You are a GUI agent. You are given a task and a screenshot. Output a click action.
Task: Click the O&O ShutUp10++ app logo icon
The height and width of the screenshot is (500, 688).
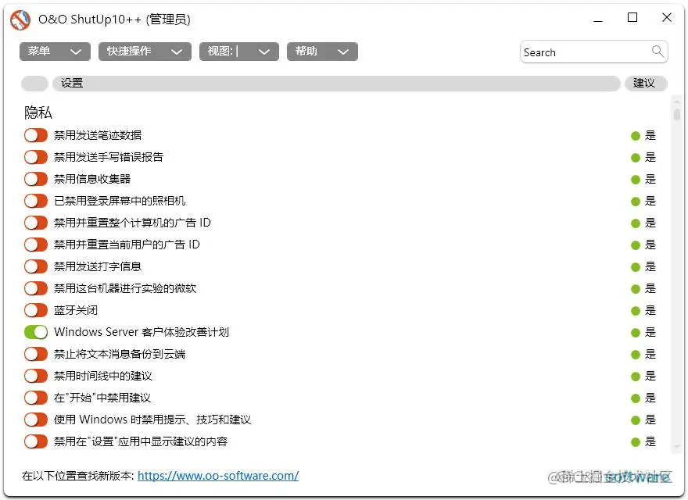20,20
